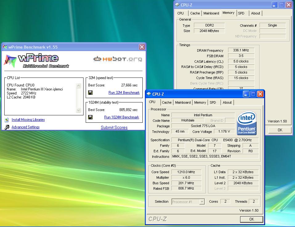The image size is (295, 227).
Task: Click the DRAM Frequency value 336.1 MHz
Action: click(241, 50)
